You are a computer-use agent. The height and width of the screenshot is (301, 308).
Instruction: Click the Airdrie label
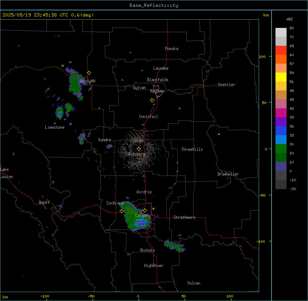pos(144,192)
